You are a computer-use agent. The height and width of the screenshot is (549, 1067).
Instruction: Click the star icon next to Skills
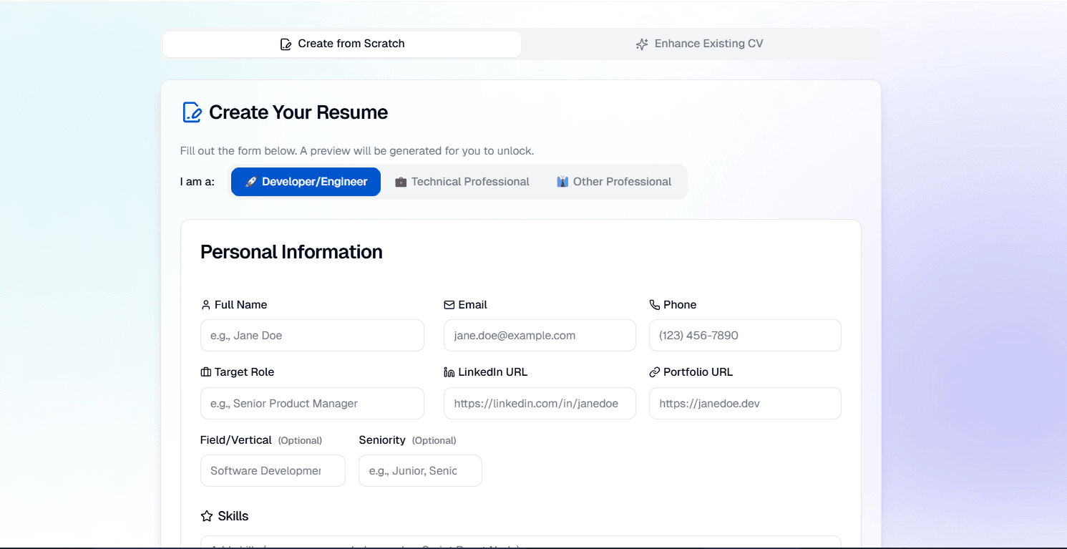click(x=205, y=515)
